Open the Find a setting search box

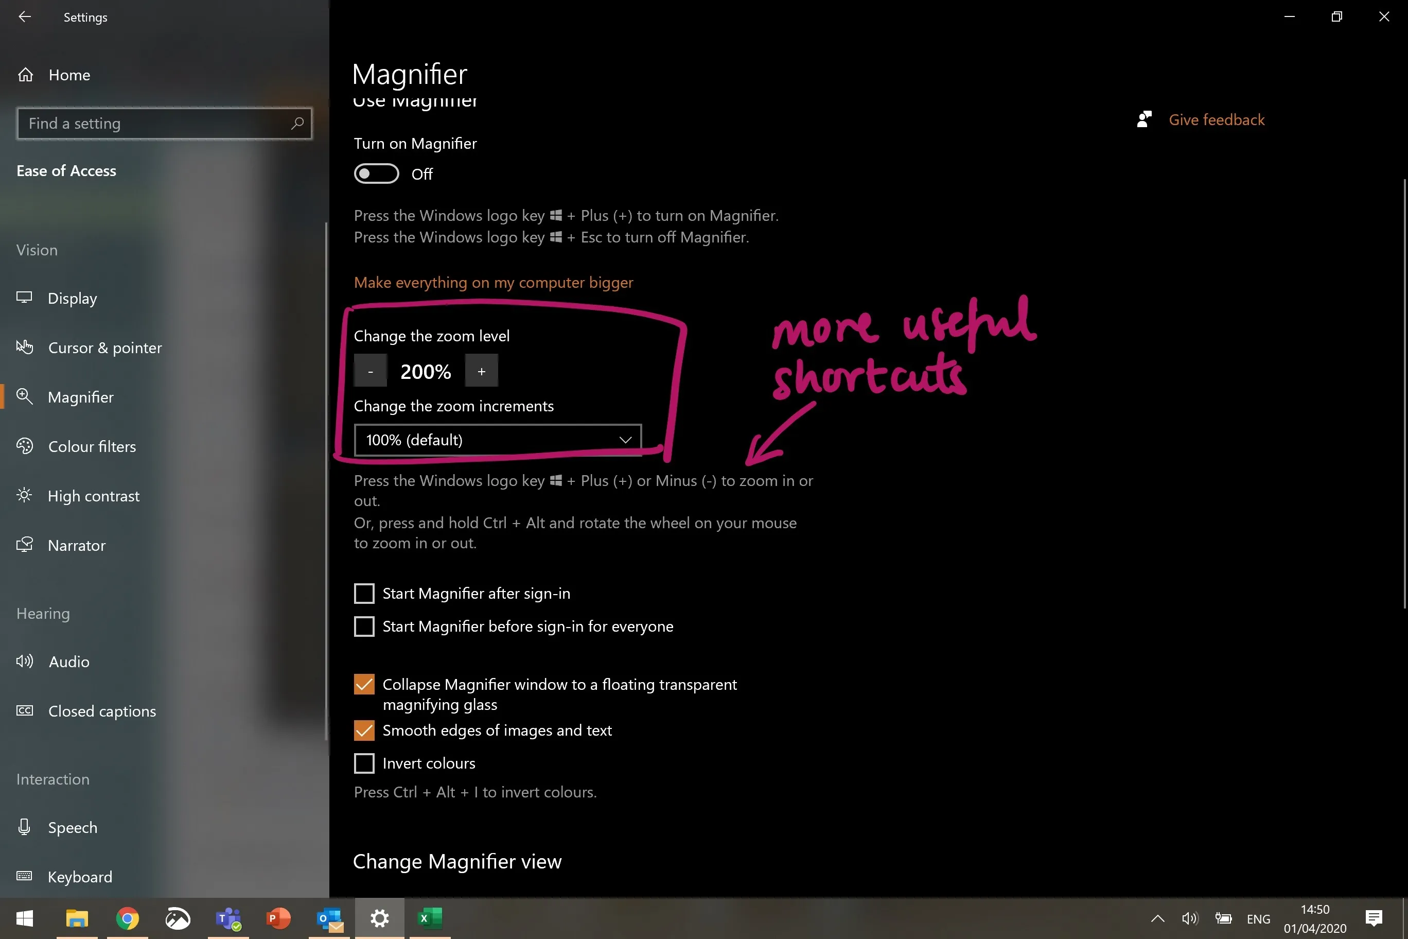[x=164, y=123]
